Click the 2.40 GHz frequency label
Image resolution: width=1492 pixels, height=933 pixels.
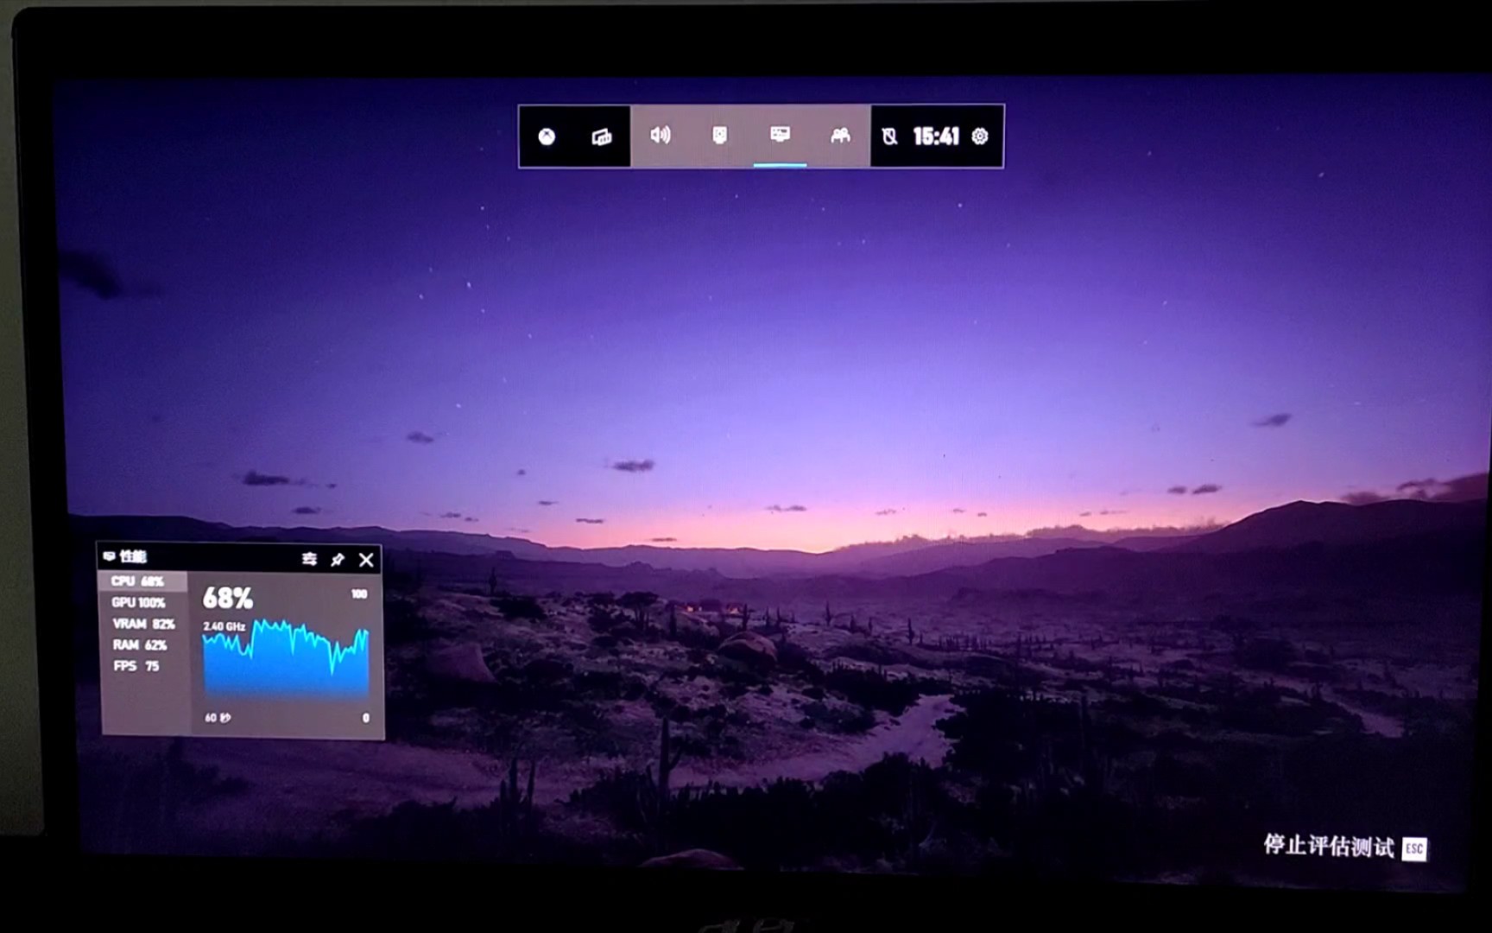(x=224, y=626)
